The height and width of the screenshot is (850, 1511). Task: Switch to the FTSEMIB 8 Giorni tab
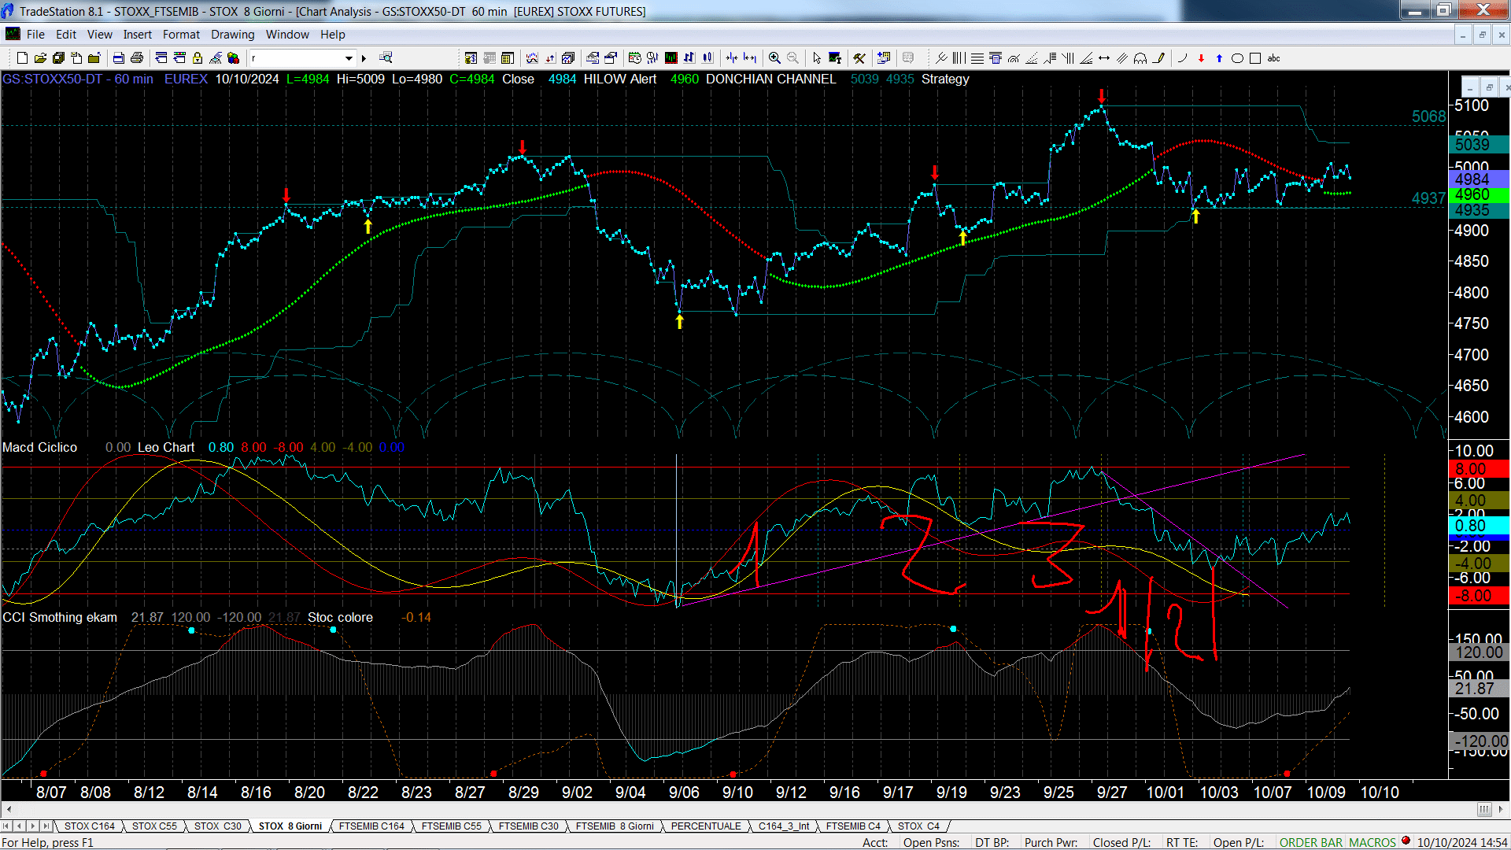click(x=615, y=826)
